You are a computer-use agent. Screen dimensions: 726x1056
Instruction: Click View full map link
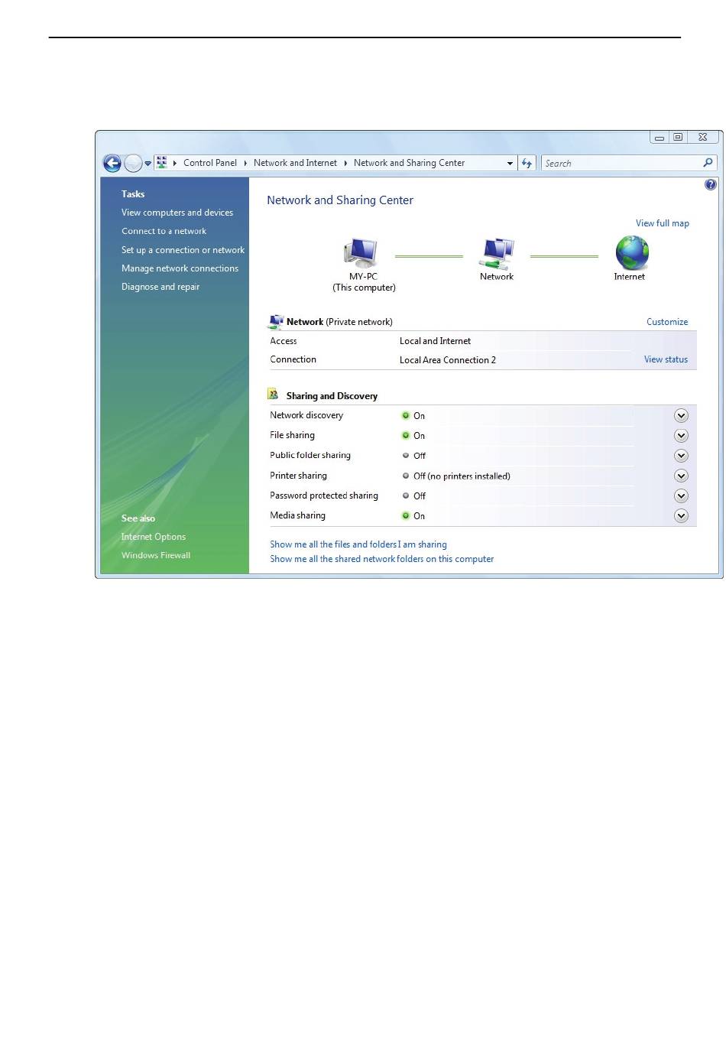[663, 223]
